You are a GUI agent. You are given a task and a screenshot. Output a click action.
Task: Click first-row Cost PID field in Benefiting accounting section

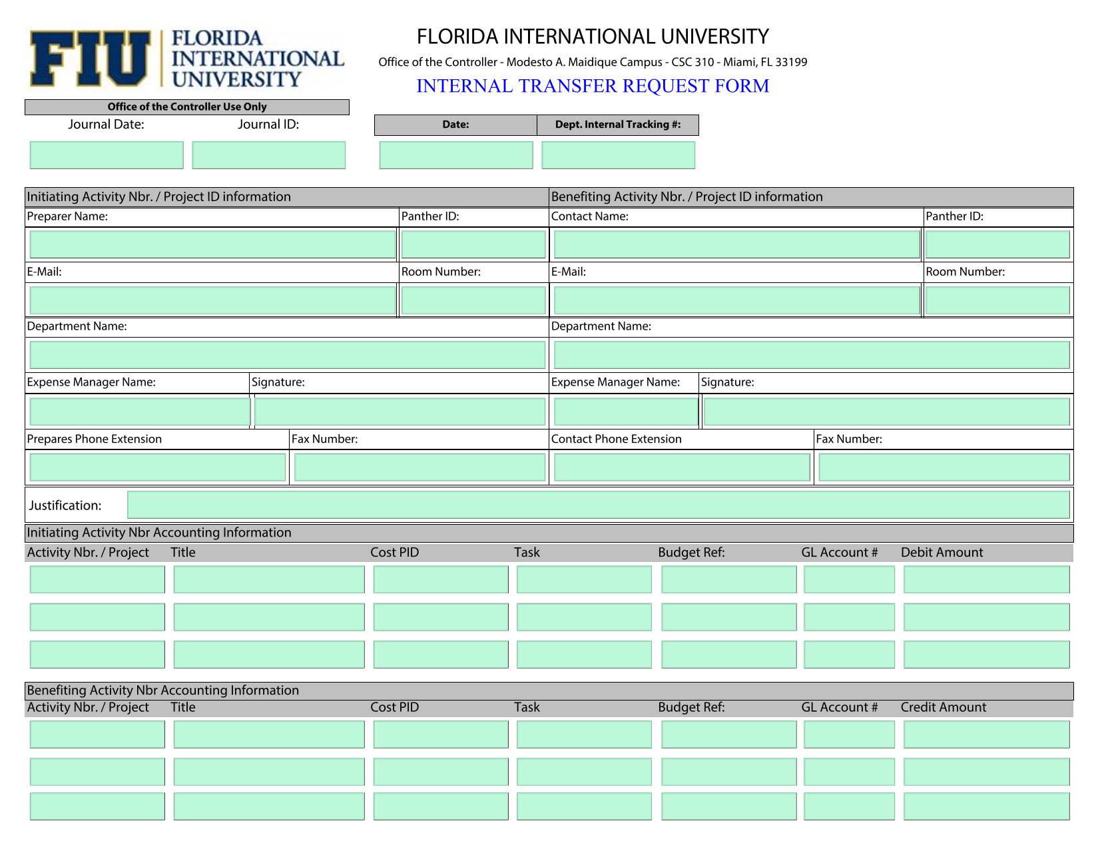(441, 734)
